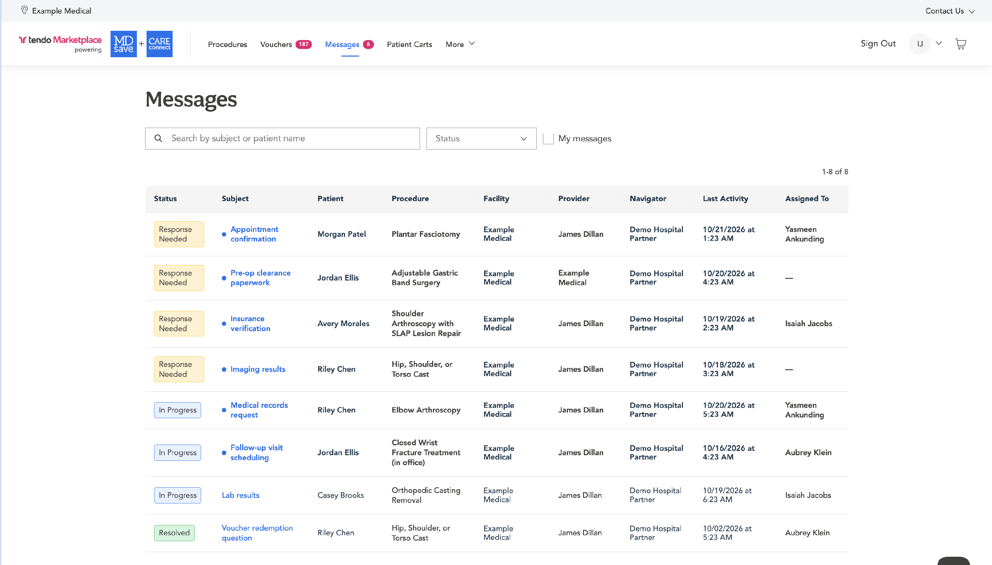992x565 pixels.
Task: Go to the Procedures tab
Action: point(227,44)
